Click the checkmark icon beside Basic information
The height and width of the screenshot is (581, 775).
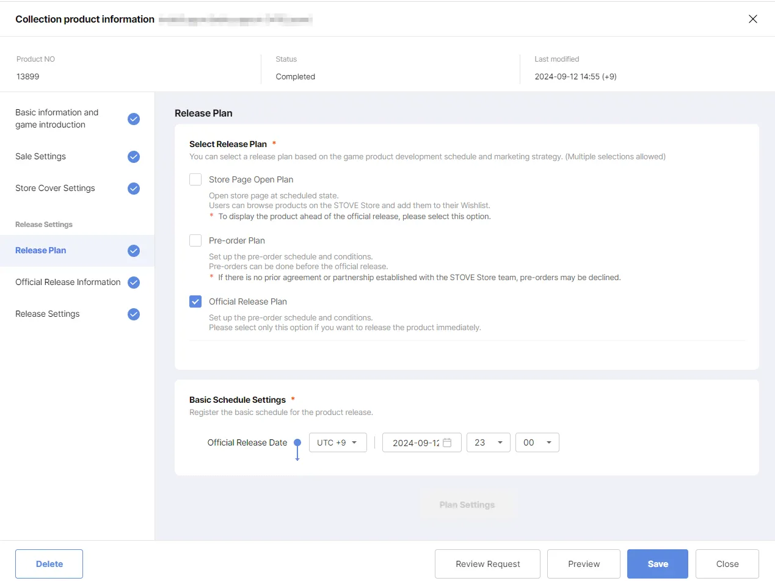click(x=134, y=119)
